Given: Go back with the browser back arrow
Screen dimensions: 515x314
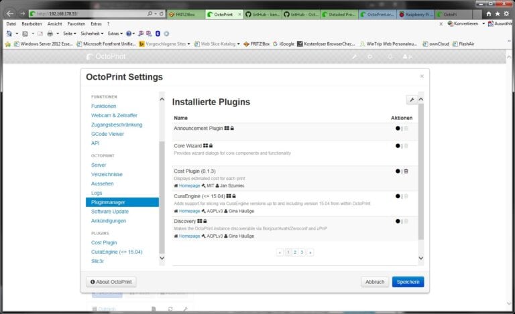Looking at the screenshot, I should point(10,13).
